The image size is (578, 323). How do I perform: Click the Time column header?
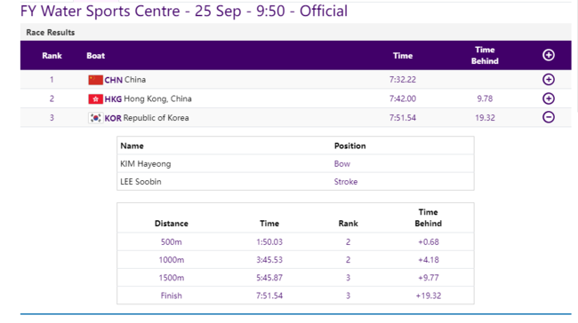pyautogui.click(x=403, y=56)
